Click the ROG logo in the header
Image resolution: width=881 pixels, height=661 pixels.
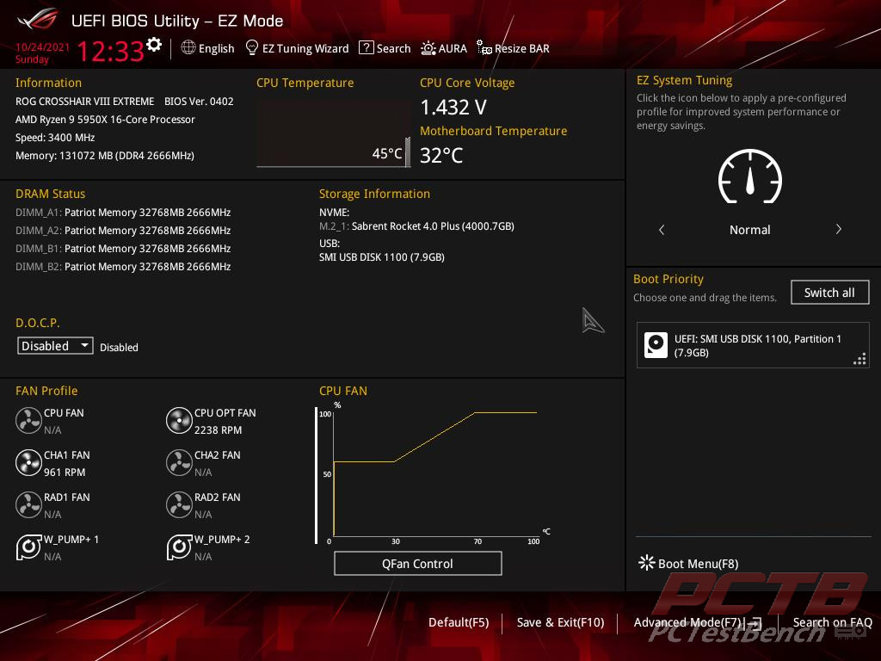tap(38, 19)
